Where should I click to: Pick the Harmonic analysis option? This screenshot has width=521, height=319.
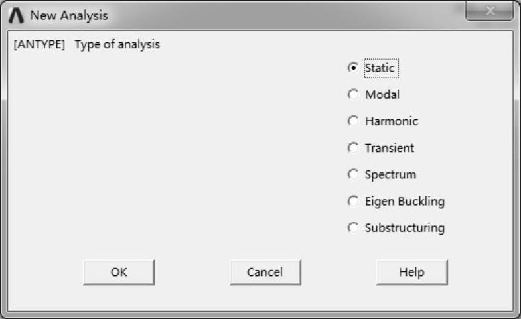point(352,121)
